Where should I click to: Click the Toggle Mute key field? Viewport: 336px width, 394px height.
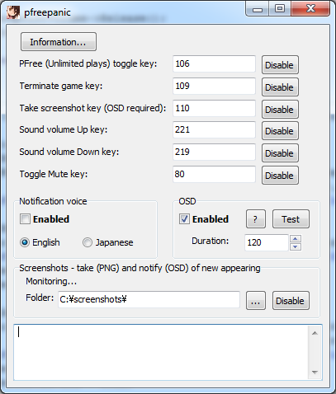click(x=214, y=174)
